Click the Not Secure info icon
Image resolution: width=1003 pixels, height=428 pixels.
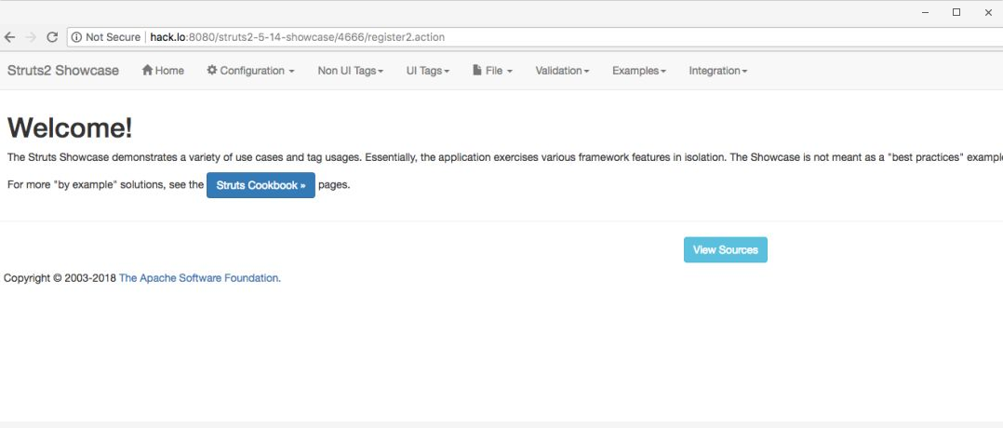coord(76,37)
